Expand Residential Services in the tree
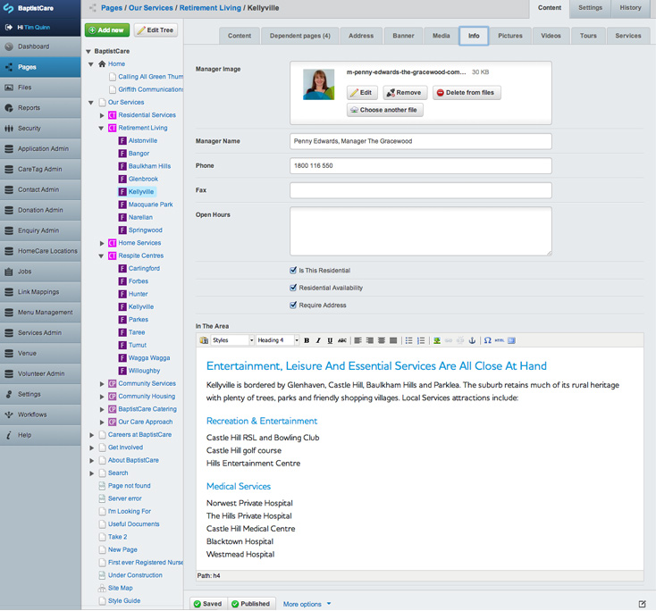Image resolution: width=656 pixels, height=611 pixels. coord(102,115)
